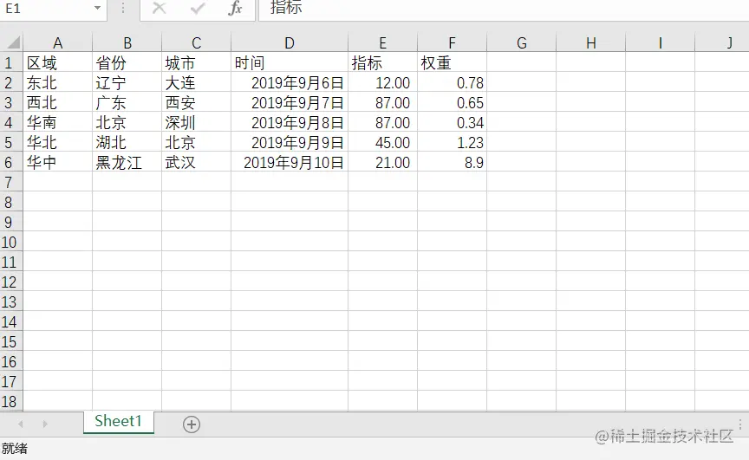Viewport: 749px width, 460px height.
Task: Select the cell with value 0.78
Action: (x=452, y=82)
